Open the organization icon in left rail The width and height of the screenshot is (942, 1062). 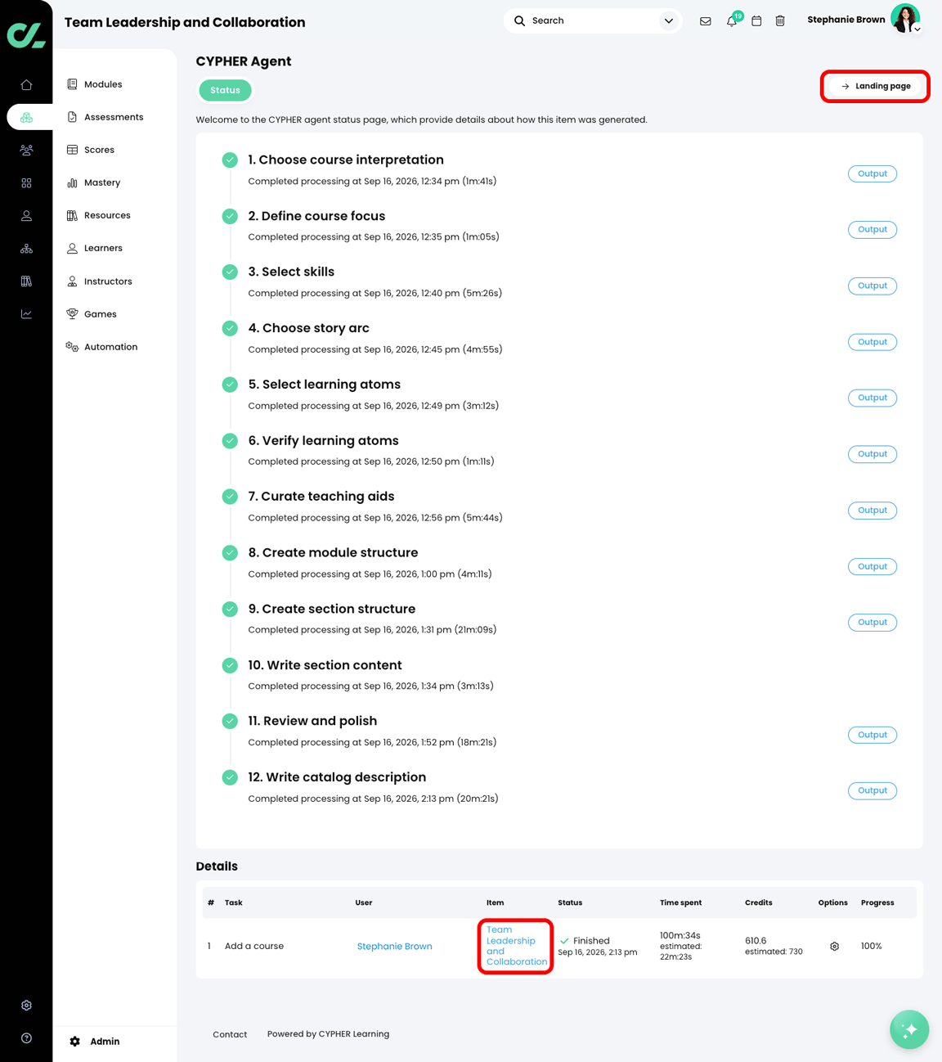pyautogui.click(x=26, y=249)
